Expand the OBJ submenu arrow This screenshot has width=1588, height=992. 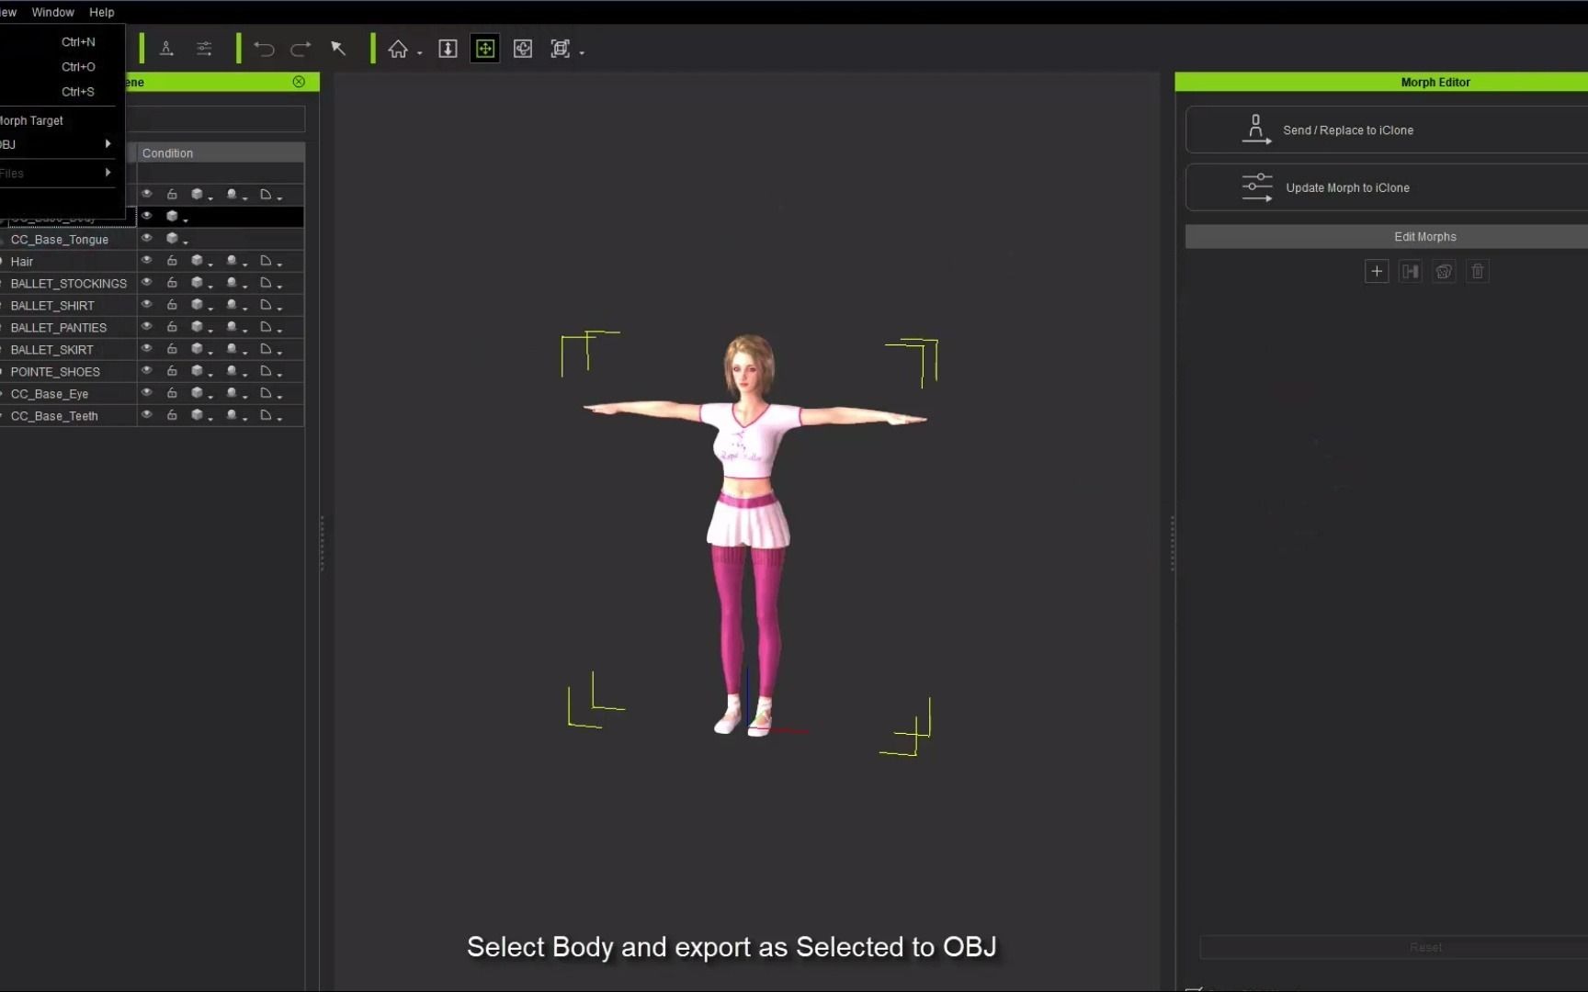point(108,144)
